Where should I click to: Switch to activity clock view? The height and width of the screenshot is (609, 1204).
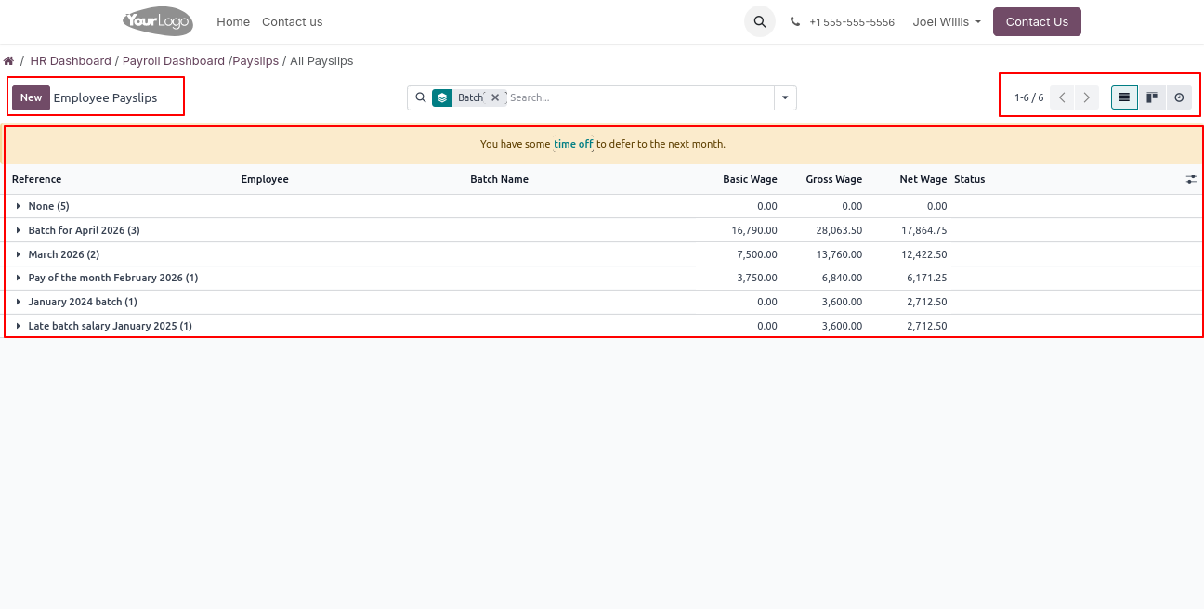(1179, 97)
